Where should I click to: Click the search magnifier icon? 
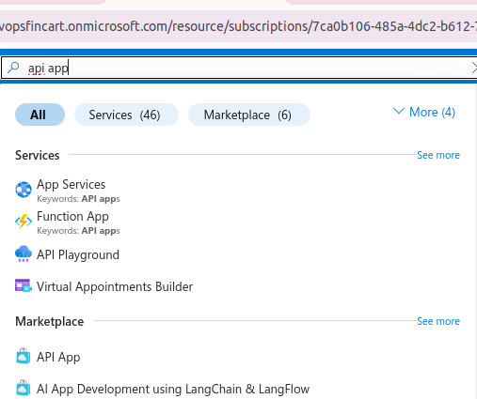[13, 68]
